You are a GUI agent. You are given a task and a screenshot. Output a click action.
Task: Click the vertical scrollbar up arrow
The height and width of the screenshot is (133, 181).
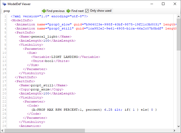pyautogui.click(x=178, y=16)
